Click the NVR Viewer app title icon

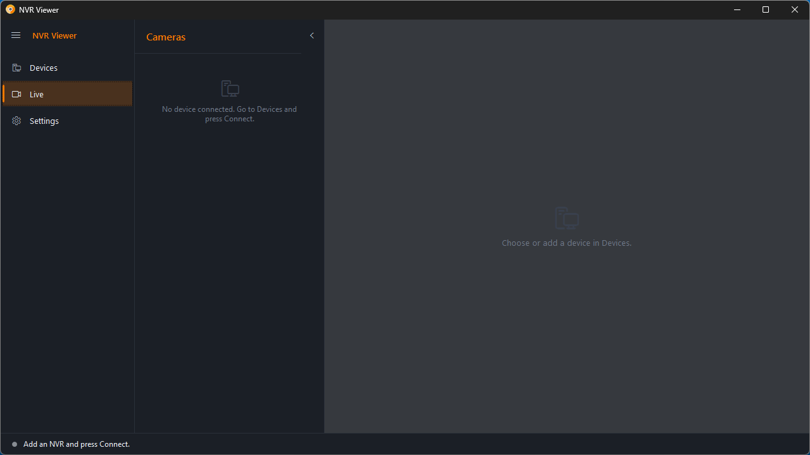point(10,9)
